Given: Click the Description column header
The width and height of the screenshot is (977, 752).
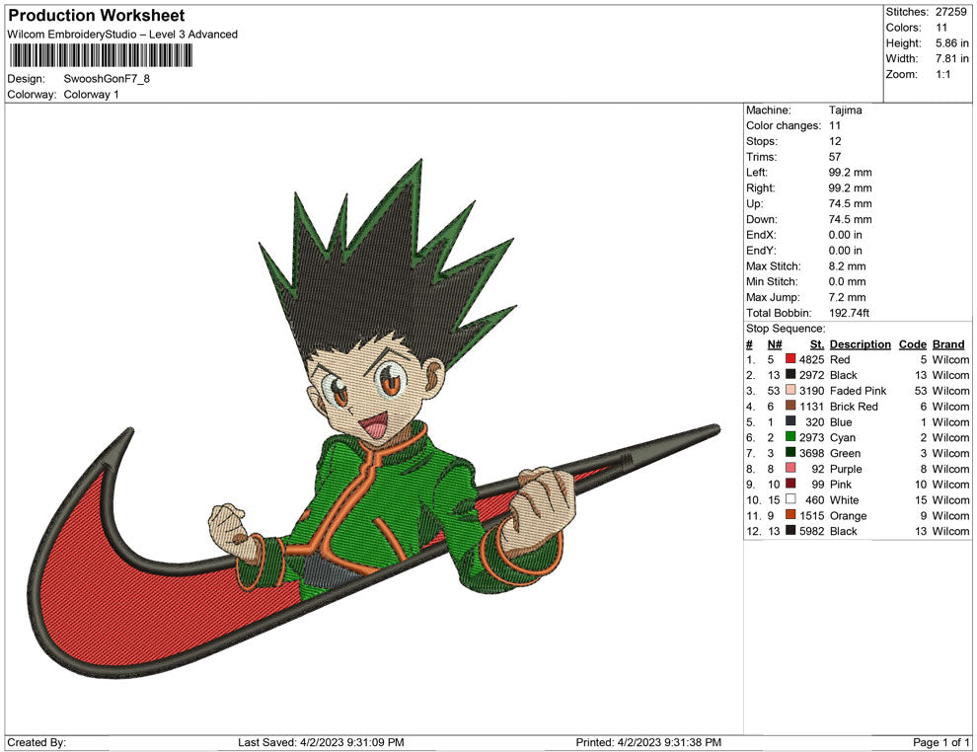Looking at the screenshot, I should point(860,343).
